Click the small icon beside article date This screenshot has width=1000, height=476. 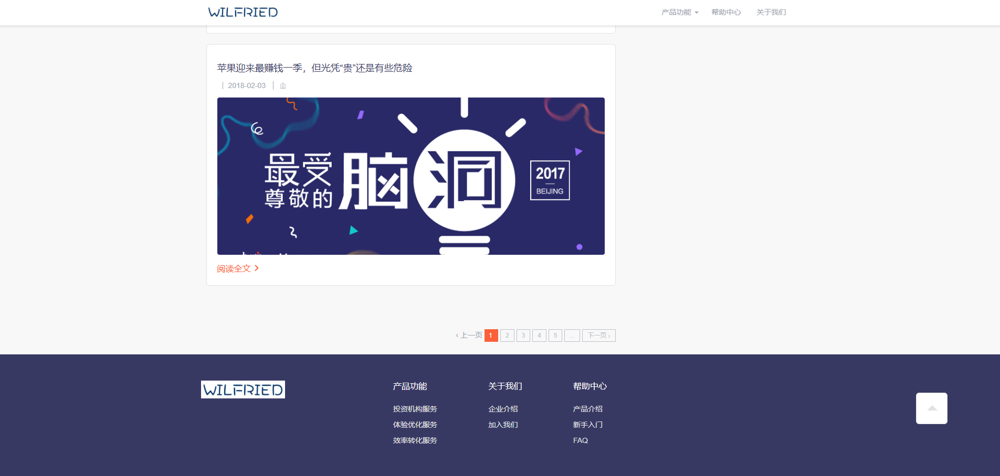tap(283, 86)
